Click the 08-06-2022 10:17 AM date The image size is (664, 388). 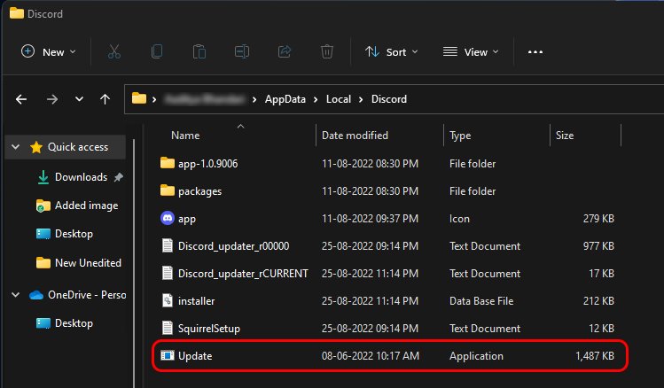pos(370,356)
